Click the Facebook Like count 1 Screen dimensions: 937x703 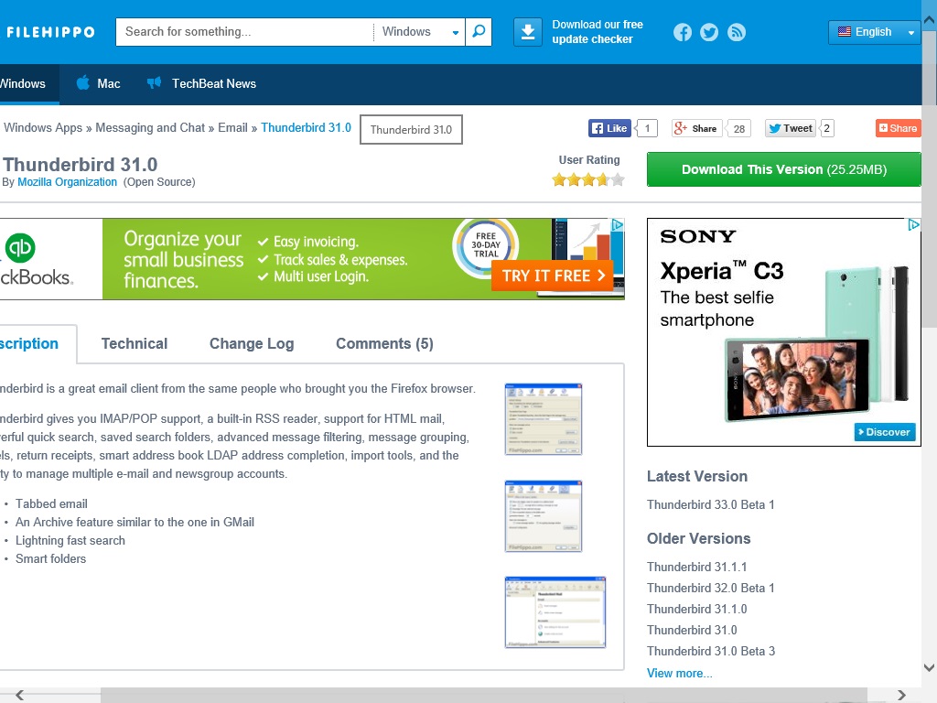pos(647,128)
